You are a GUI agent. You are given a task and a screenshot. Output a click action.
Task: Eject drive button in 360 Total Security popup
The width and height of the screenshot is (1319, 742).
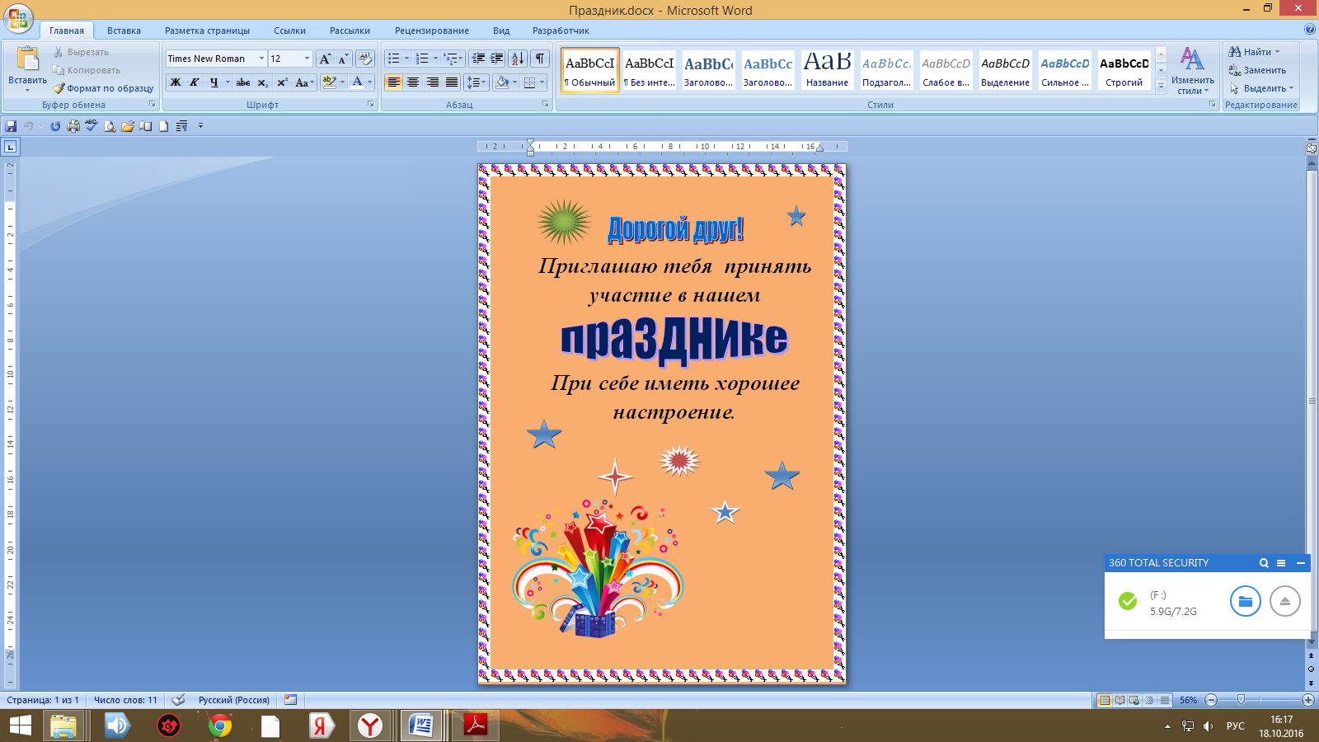[1284, 601]
